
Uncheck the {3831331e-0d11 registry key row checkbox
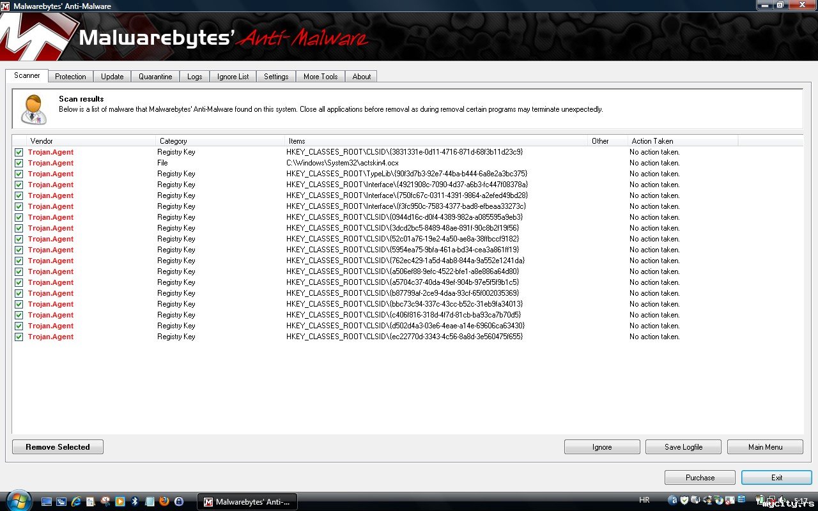pyautogui.click(x=19, y=152)
